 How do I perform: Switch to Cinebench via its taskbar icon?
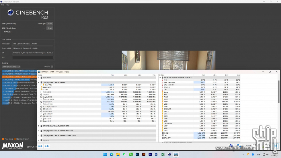(x=169, y=155)
